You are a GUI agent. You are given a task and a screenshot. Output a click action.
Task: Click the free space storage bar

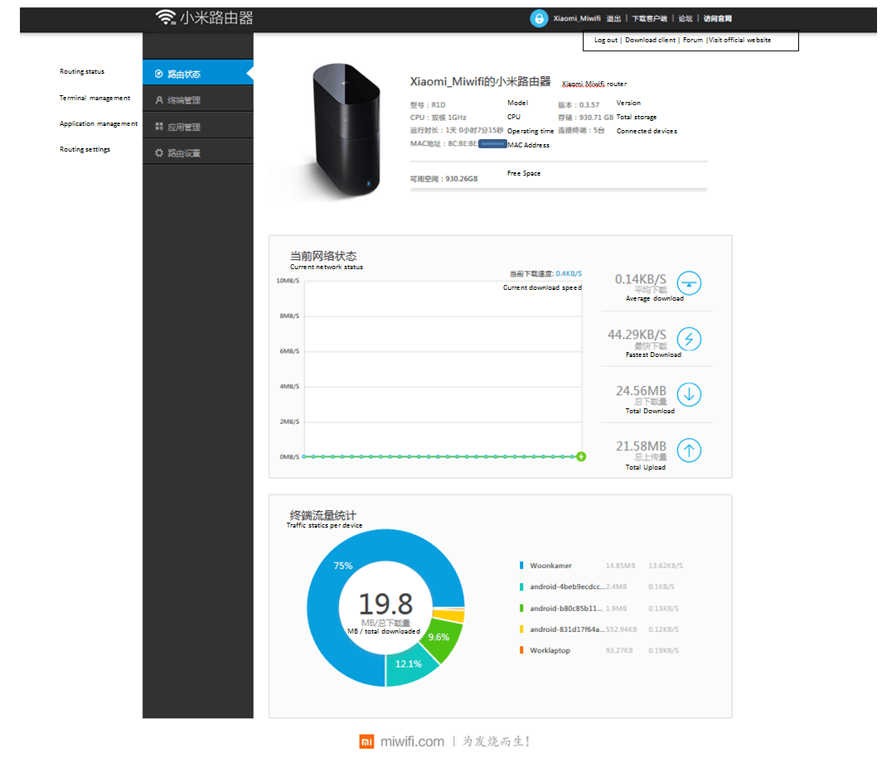(x=559, y=190)
